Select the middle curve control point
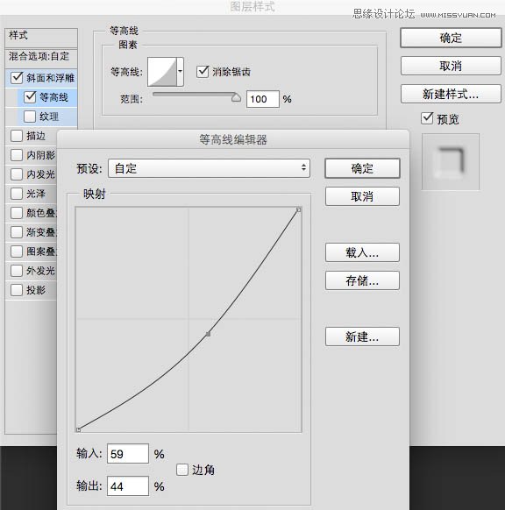This screenshot has height=510, width=505. (209, 334)
